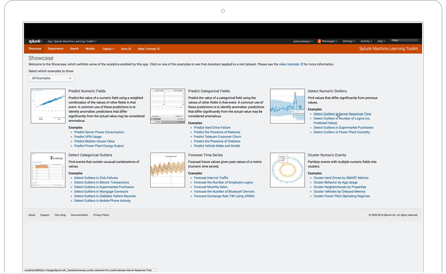Open Video Tutorials in the nav bar

coord(148,49)
